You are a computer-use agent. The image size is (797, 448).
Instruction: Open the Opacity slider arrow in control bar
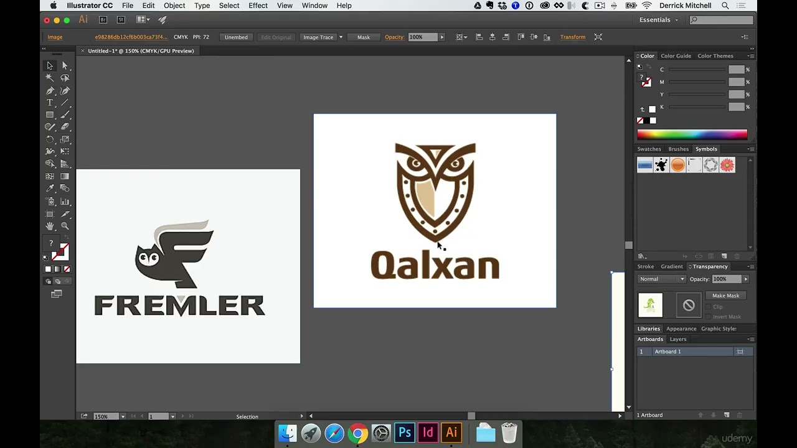(x=442, y=37)
